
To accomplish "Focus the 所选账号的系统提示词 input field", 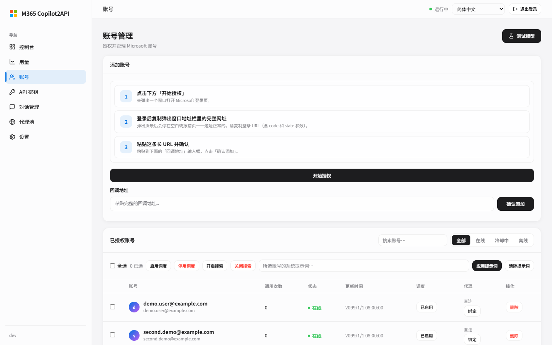I will point(364,266).
